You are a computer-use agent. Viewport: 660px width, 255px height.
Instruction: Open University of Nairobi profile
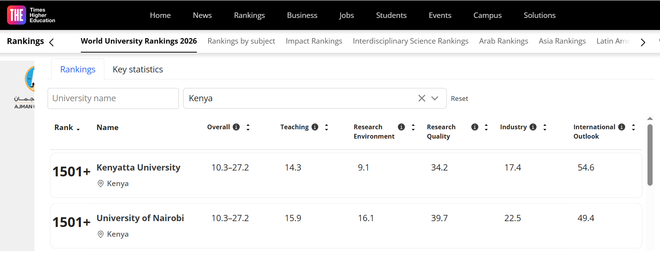[x=140, y=218]
